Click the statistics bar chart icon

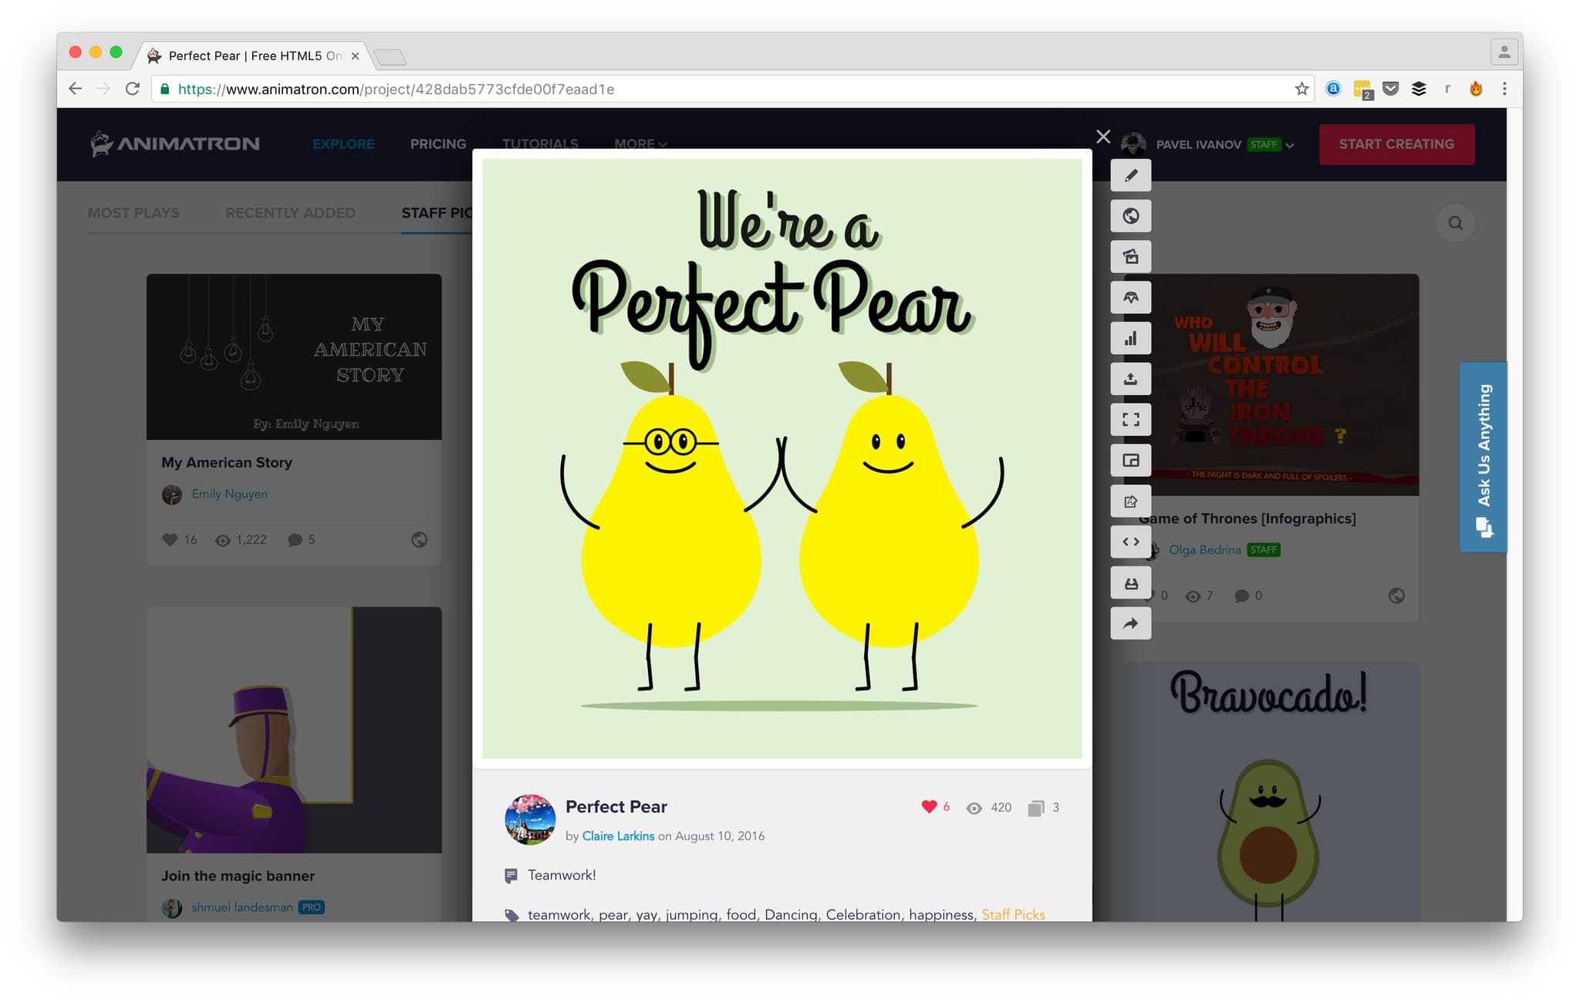(x=1130, y=339)
